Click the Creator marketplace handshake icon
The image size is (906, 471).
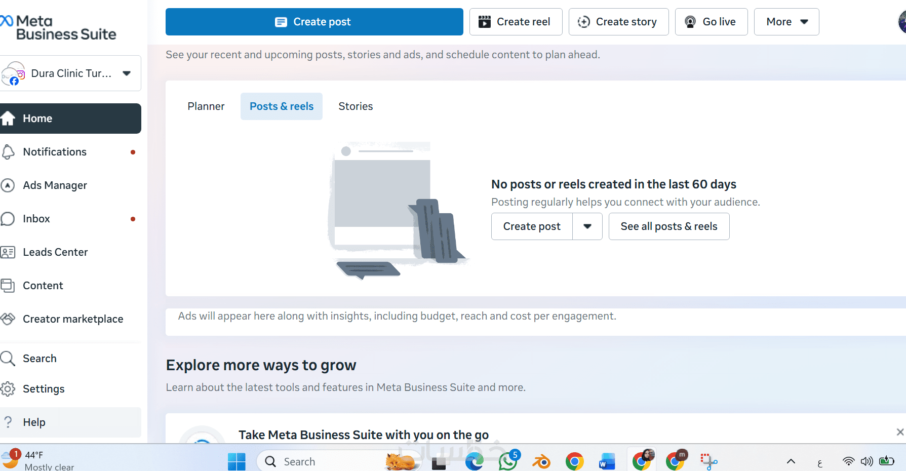click(x=8, y=319)
